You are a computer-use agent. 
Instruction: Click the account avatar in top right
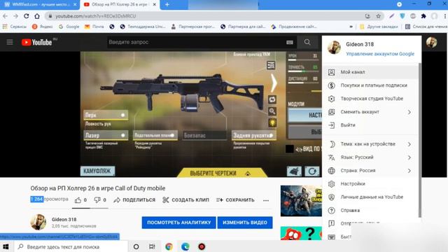click(x=431, y=43)
